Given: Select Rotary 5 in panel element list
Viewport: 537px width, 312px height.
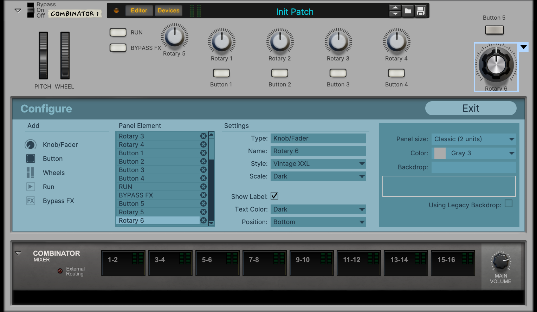Looking at the screenshot, I should (x=158, y=212).
